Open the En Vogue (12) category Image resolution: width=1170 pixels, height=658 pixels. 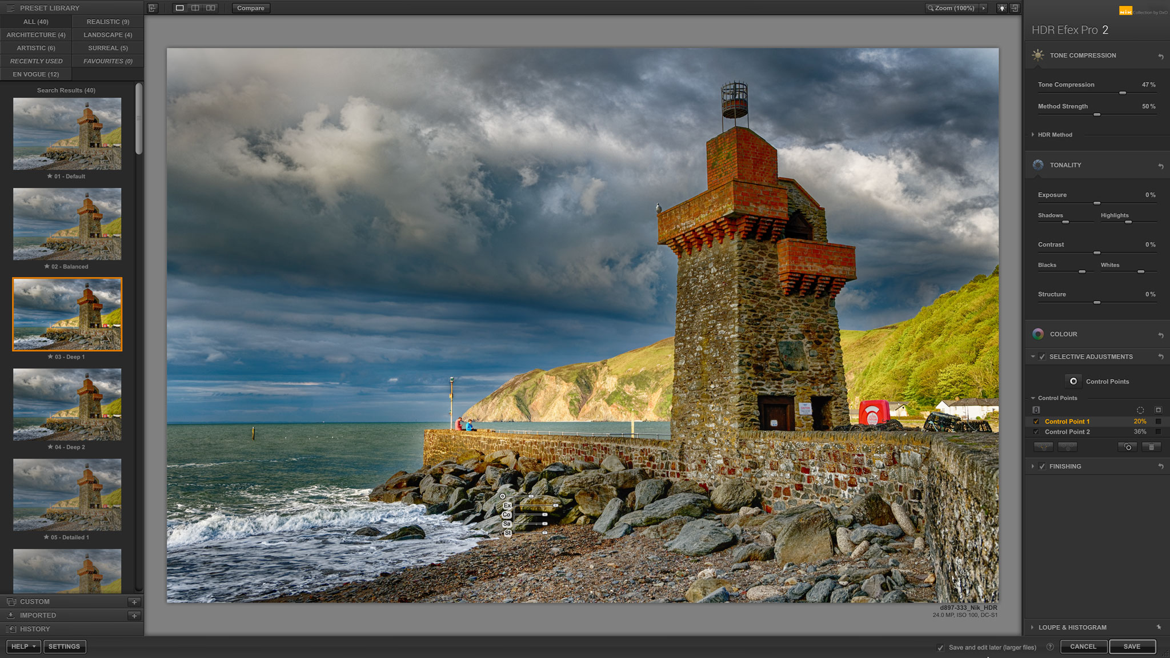point(36,74)
